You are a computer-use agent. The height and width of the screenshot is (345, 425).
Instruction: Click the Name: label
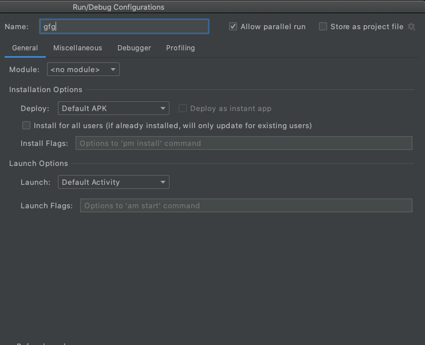17,26
